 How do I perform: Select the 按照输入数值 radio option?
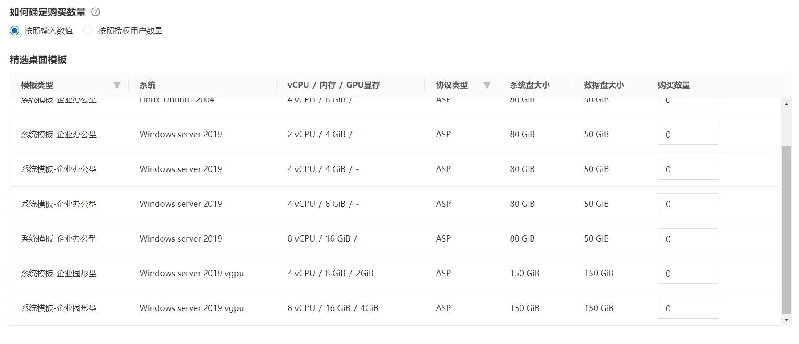click(15, 31)
